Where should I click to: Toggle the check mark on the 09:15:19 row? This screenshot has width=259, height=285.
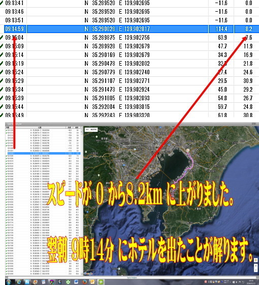pos(2,64)
